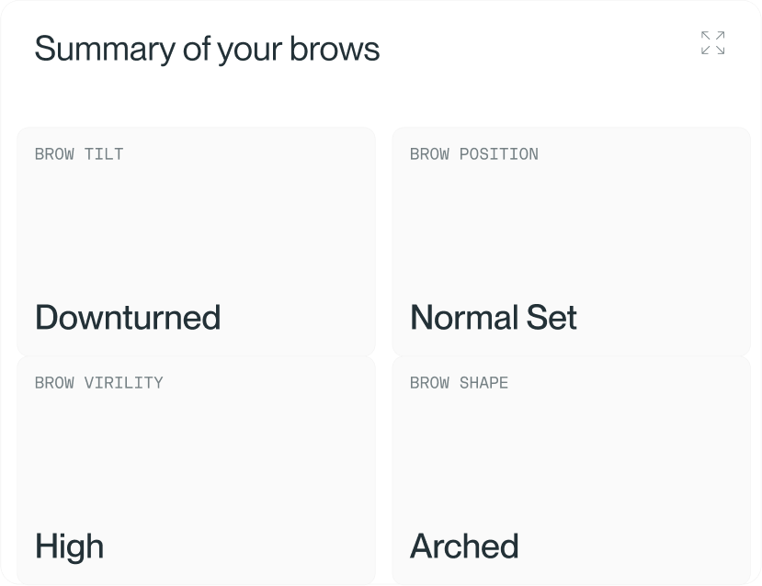Click the word "brows" in the heading
Screen dimensions: 762x586
(x=335, y=49)
